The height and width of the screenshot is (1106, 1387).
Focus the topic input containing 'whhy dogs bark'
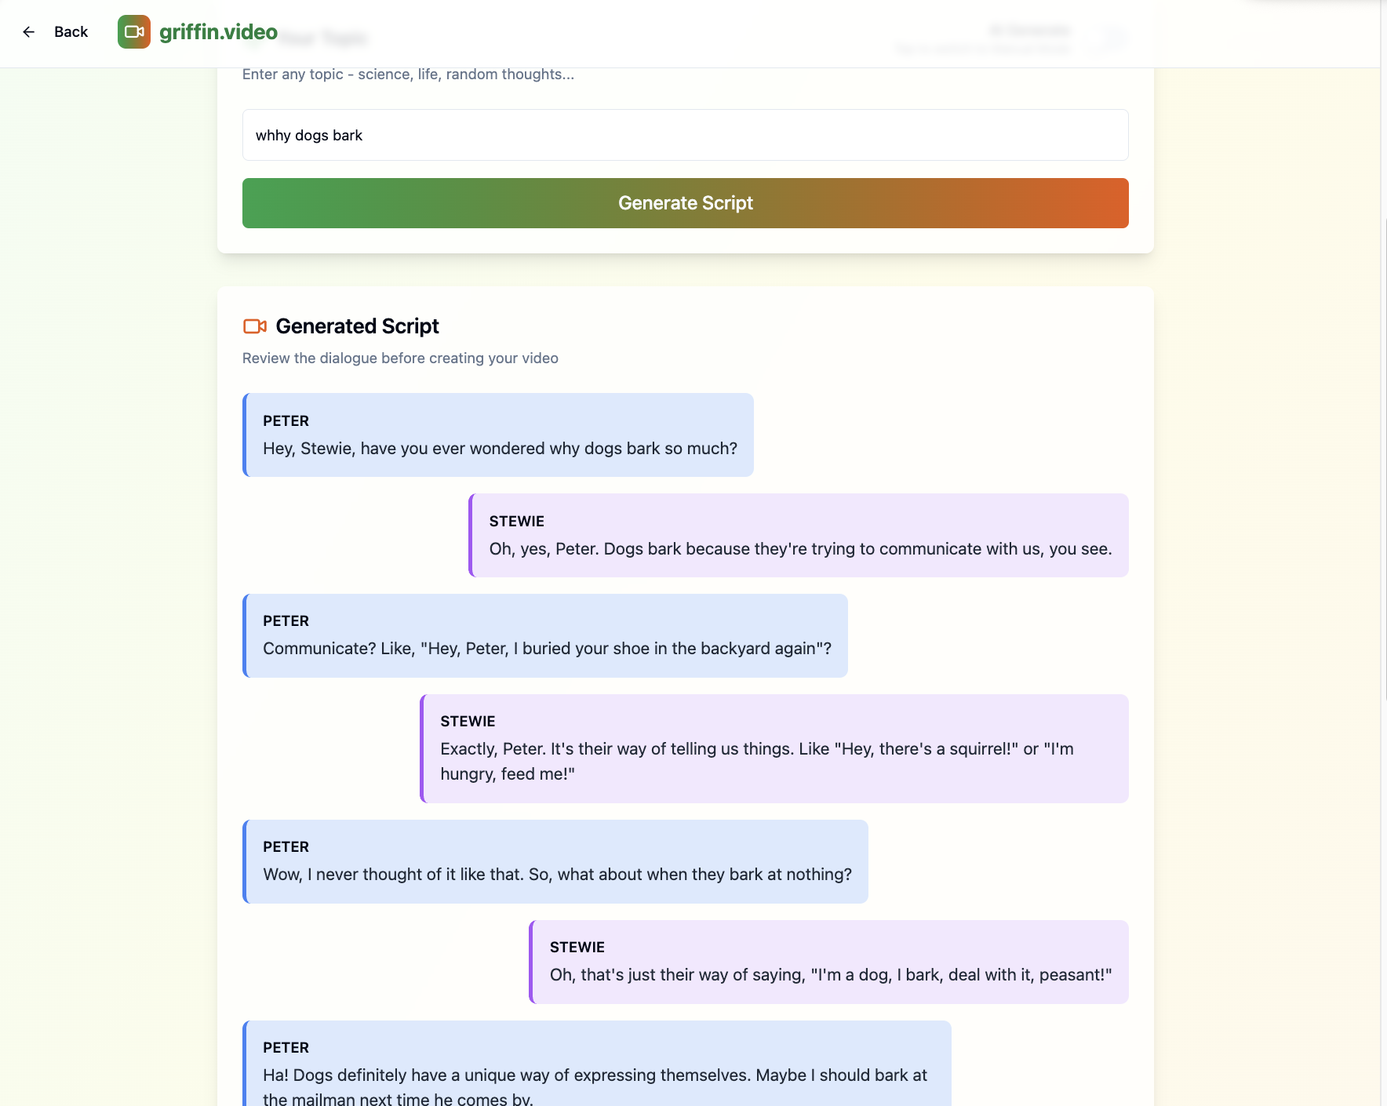[x=685, y=135]
